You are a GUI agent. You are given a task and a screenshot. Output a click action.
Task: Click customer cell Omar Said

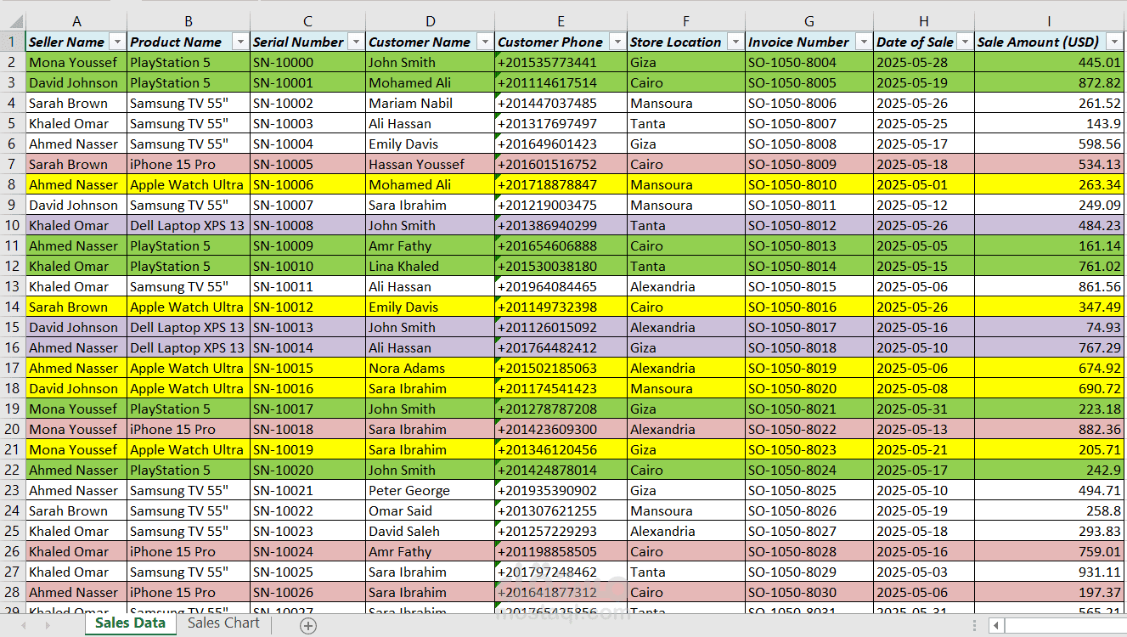[x=431, y=510]
